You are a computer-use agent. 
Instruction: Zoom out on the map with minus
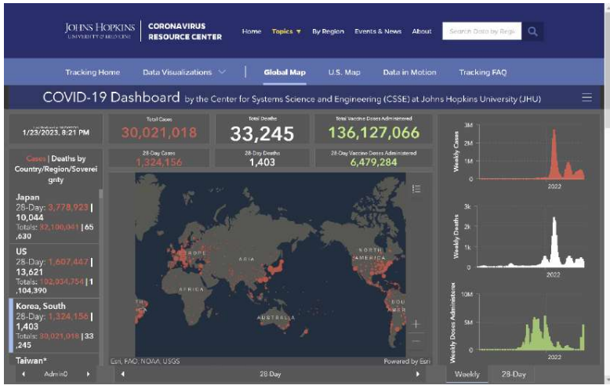[x=416, y=341]
